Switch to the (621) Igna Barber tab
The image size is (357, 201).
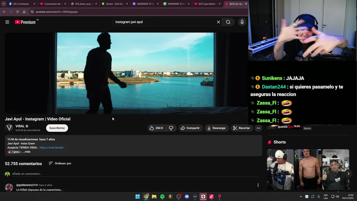pos(207,4)
